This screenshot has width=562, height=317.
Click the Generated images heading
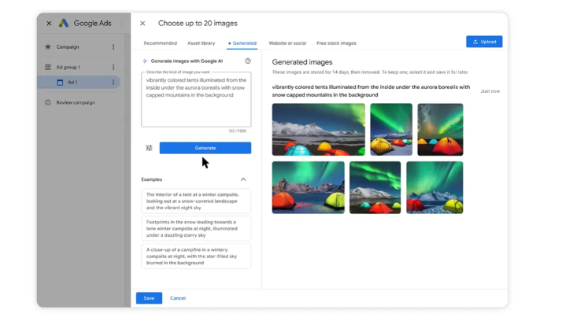click(302, 62)
